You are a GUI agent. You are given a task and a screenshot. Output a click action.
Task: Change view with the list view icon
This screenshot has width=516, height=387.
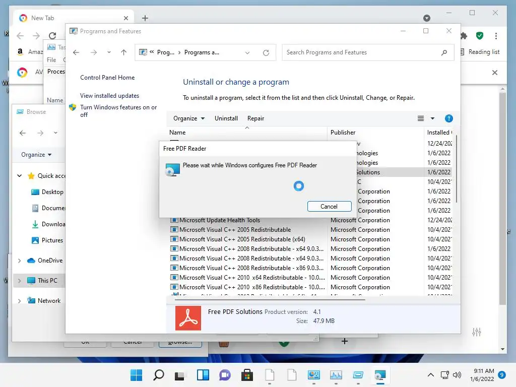[x=421, y=118]
